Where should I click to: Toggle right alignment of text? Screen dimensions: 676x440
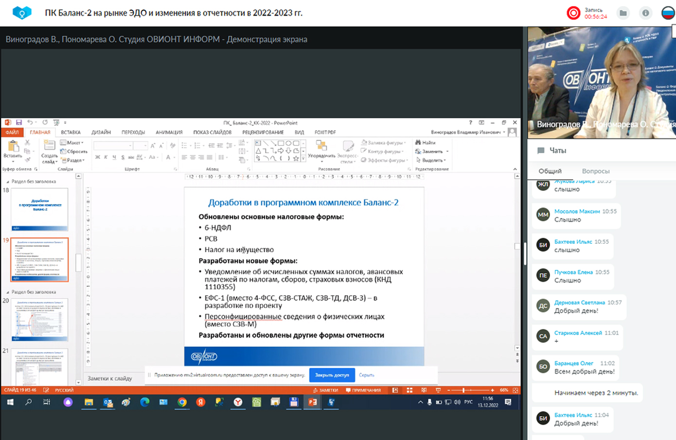pyautogui.click(x=201, y=157)
